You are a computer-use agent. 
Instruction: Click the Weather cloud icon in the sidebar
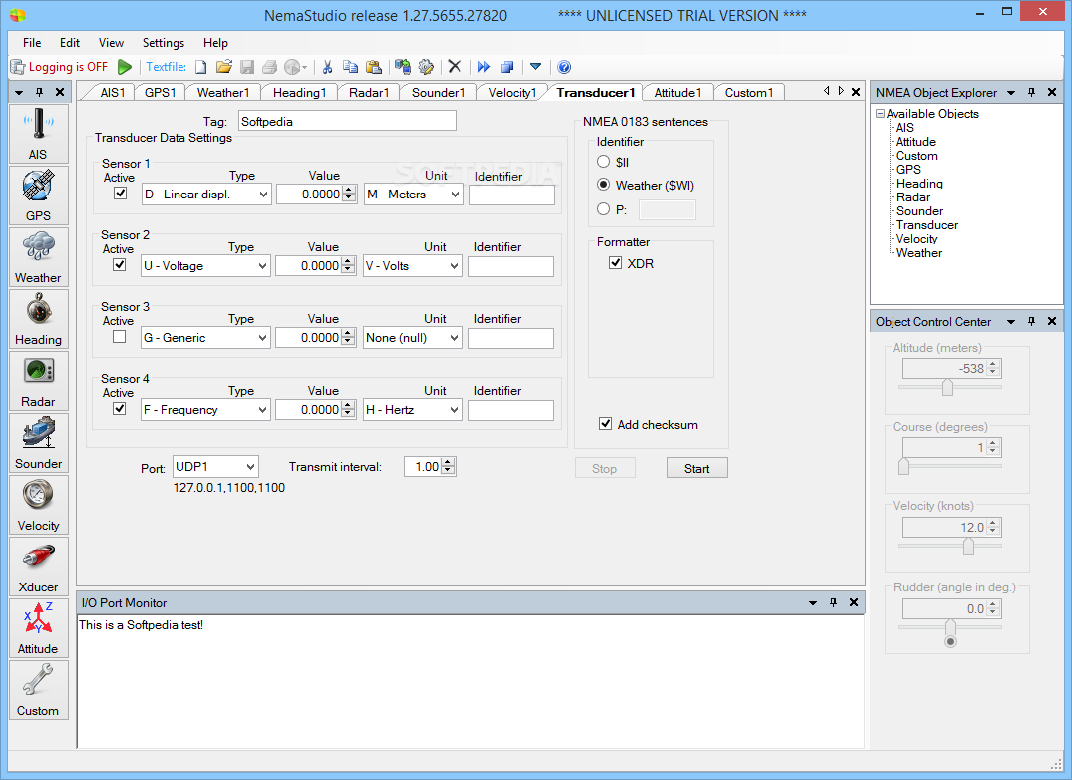pos(38,257)
